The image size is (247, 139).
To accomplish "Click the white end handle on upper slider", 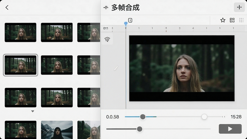I will (x=204, y=117).
